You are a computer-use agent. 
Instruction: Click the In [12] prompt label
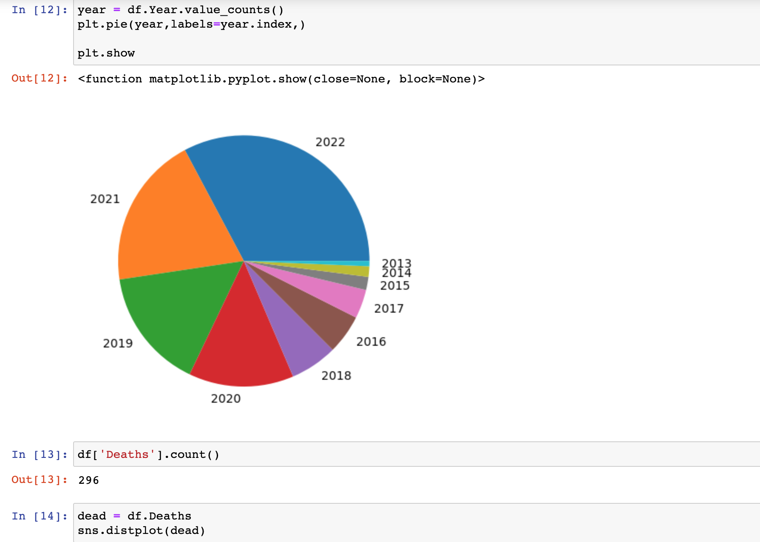(40, 10)
